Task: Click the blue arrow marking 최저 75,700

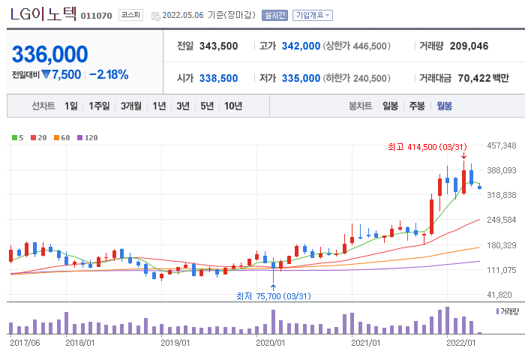Action: coord(273,287)
